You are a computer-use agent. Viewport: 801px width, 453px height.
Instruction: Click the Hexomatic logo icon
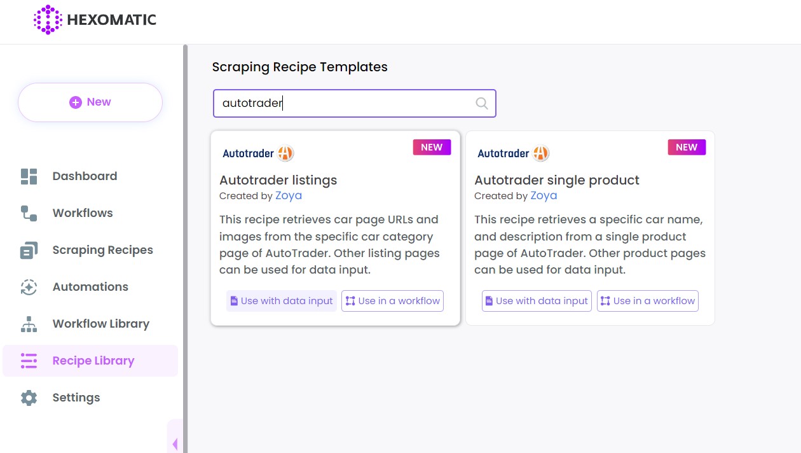pyautogui.click(x=48, y=20)
